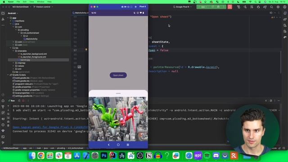Open the M3-BottomSheet project dropdown
288x162 pixels.
22,7
